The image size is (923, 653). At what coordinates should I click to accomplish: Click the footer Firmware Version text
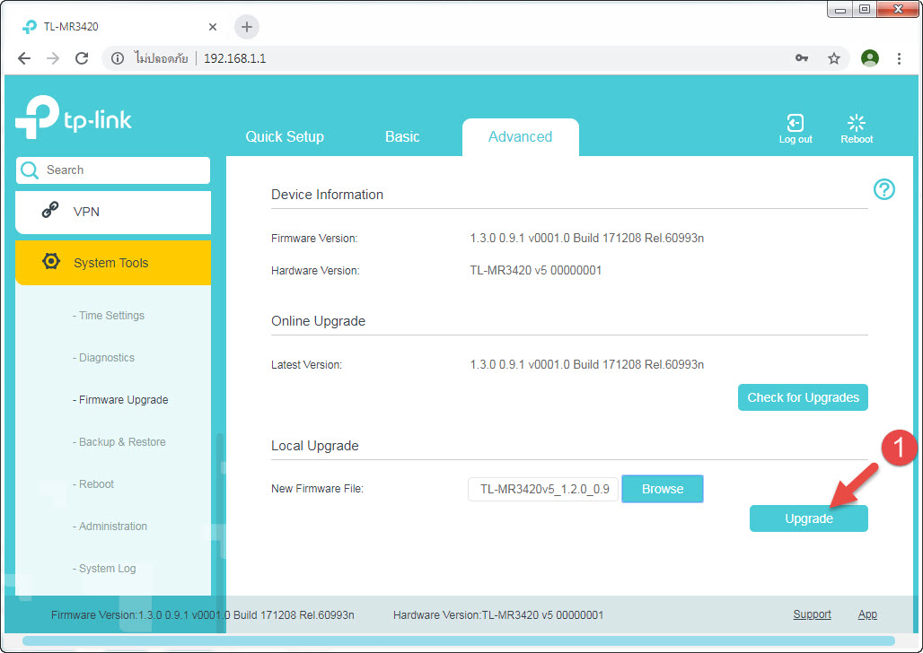coord(203,614)
